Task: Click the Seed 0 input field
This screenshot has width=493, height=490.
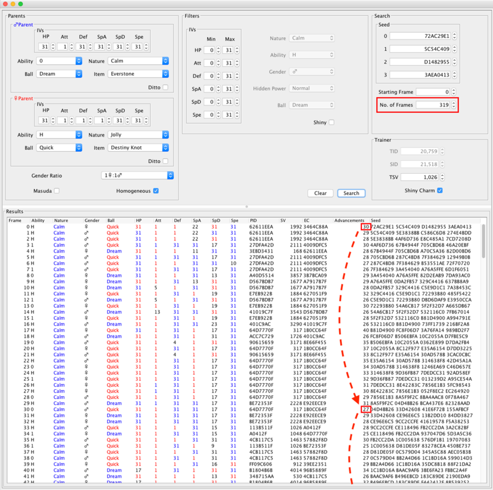Action: coord(420,36)
